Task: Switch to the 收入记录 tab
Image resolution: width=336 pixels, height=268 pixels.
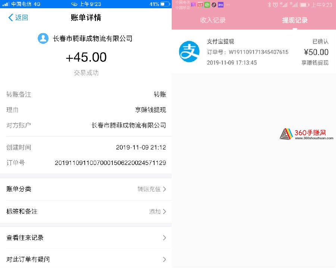Action: click(213, 20)
